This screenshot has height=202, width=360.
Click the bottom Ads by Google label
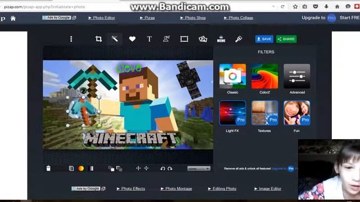[86, 189]
